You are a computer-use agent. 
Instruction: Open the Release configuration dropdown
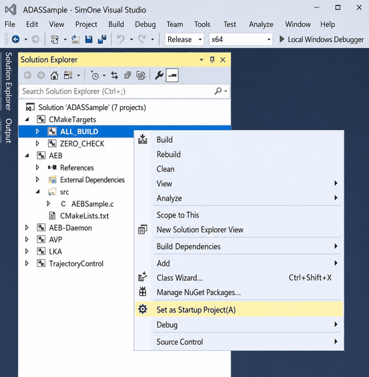tap(184, 39)
